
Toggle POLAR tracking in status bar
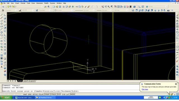pyautogui.click(x=41, y=95)
